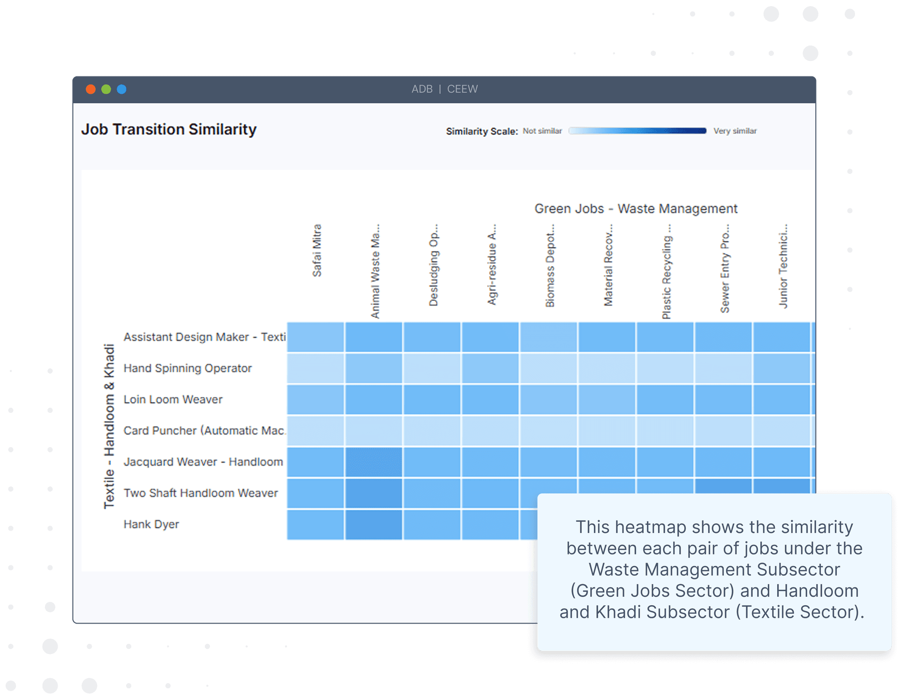The height and width of the screenshot is (700, 900).
Task: Click the Junior Technici... column label
Action: pyautogui.click(x=783, y=266)
